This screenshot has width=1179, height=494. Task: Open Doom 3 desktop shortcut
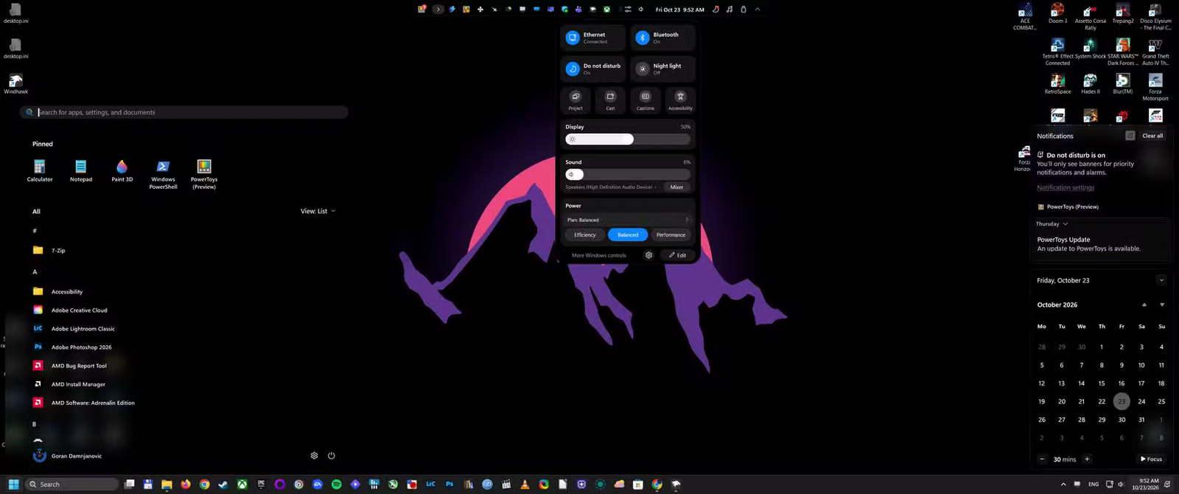point(1057,13)
